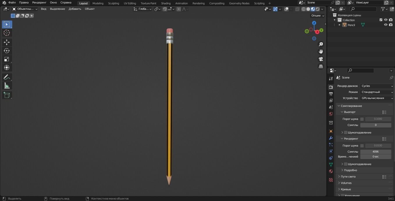Switch to UV Editing workspace tab
The width and height of the screenshot is (395, 201).
[130, 3]
